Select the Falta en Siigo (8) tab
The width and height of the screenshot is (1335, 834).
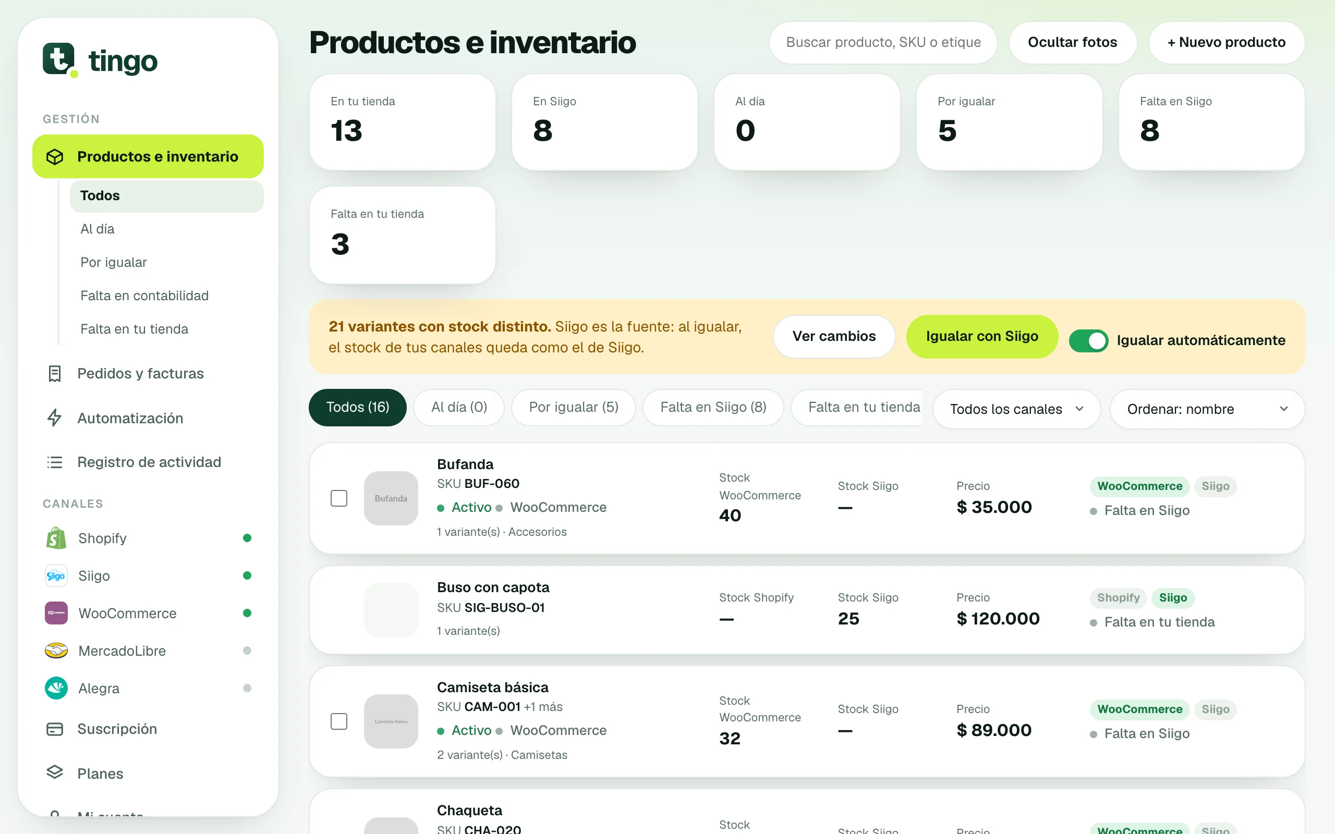[713, 407]
